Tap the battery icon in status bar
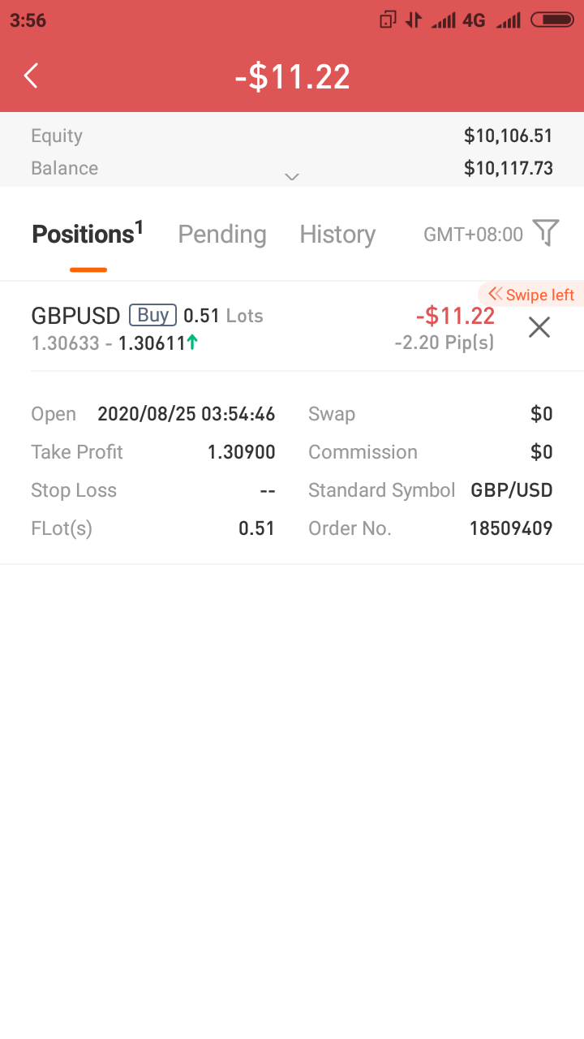The width and height of the screenshot is (584, 1039). tap(552, 20)
